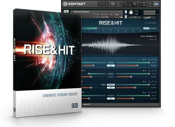Screen dimensions: 175x127
Task: Click the NI logo at the header's right end
Action: [x=157, y=4]
